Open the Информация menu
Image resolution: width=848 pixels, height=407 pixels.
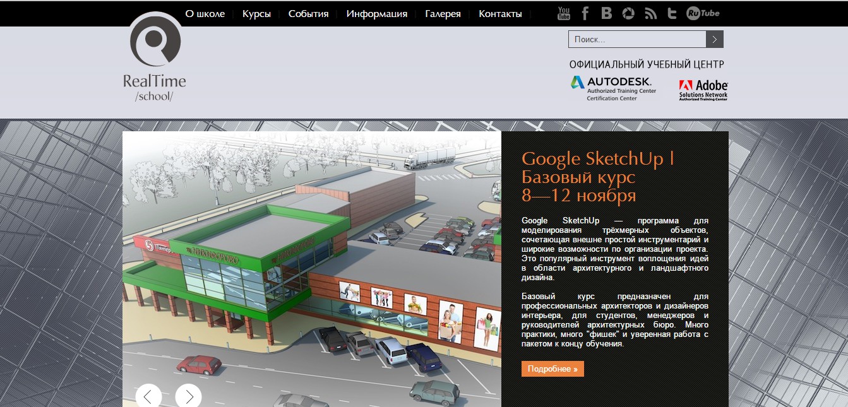tap(376, 13)
